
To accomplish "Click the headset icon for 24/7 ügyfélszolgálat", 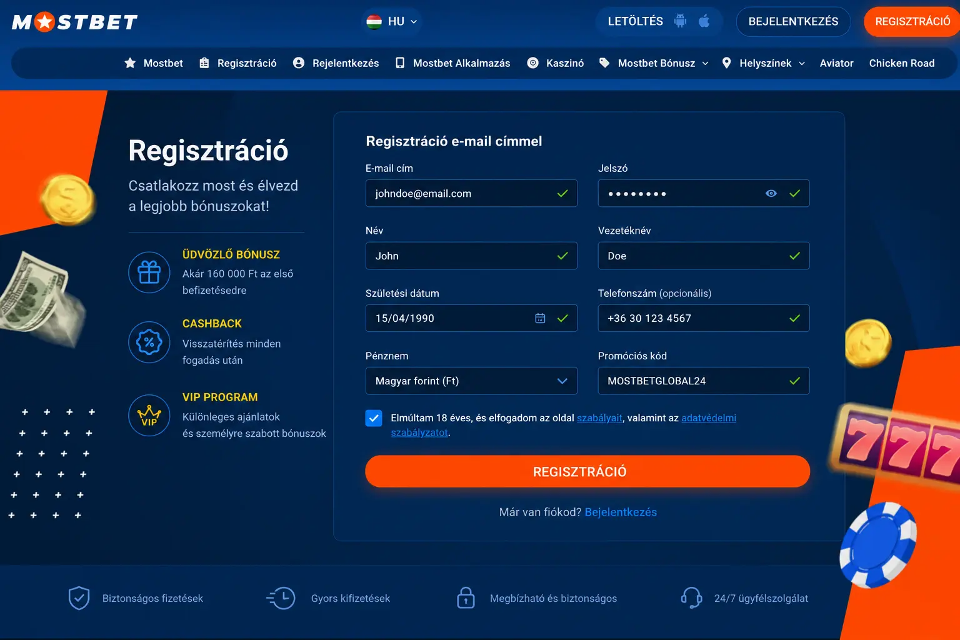I will click(691, 598).
